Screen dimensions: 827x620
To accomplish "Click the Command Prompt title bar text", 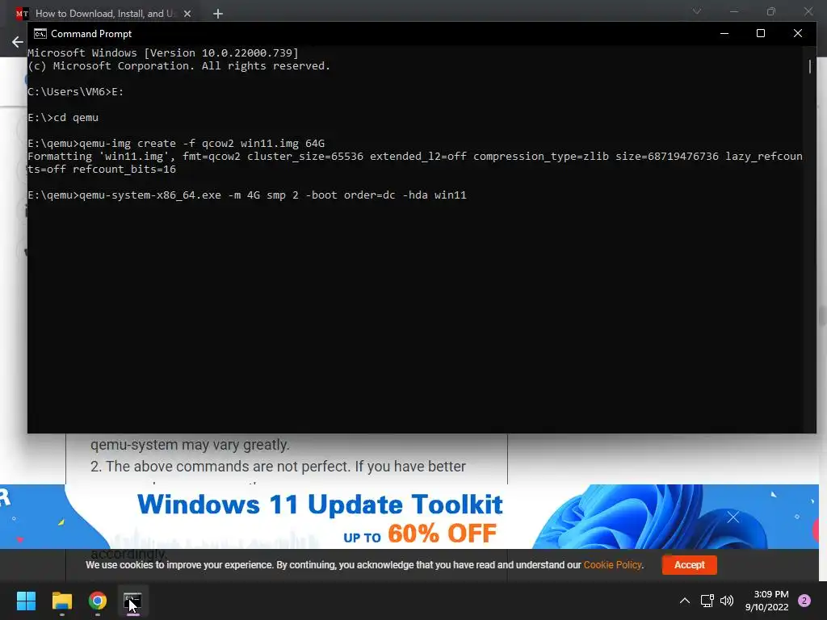I will 91,34.
